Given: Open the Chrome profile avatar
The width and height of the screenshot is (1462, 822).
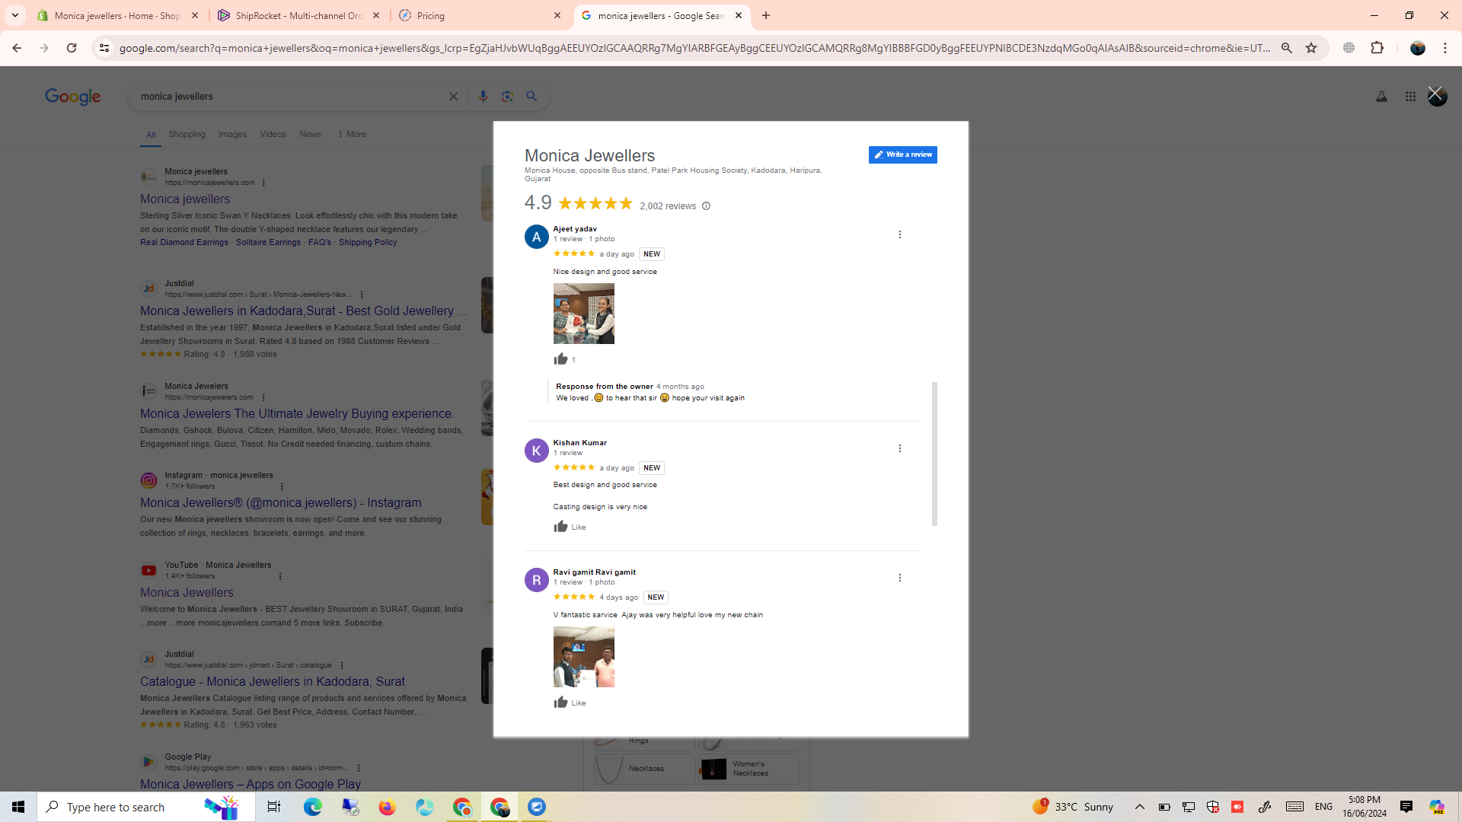Looking at the screenshot, I should [x=1417, y=48].
